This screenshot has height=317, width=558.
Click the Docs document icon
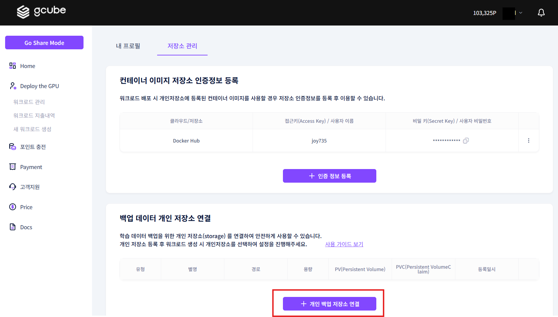[12, 227]
